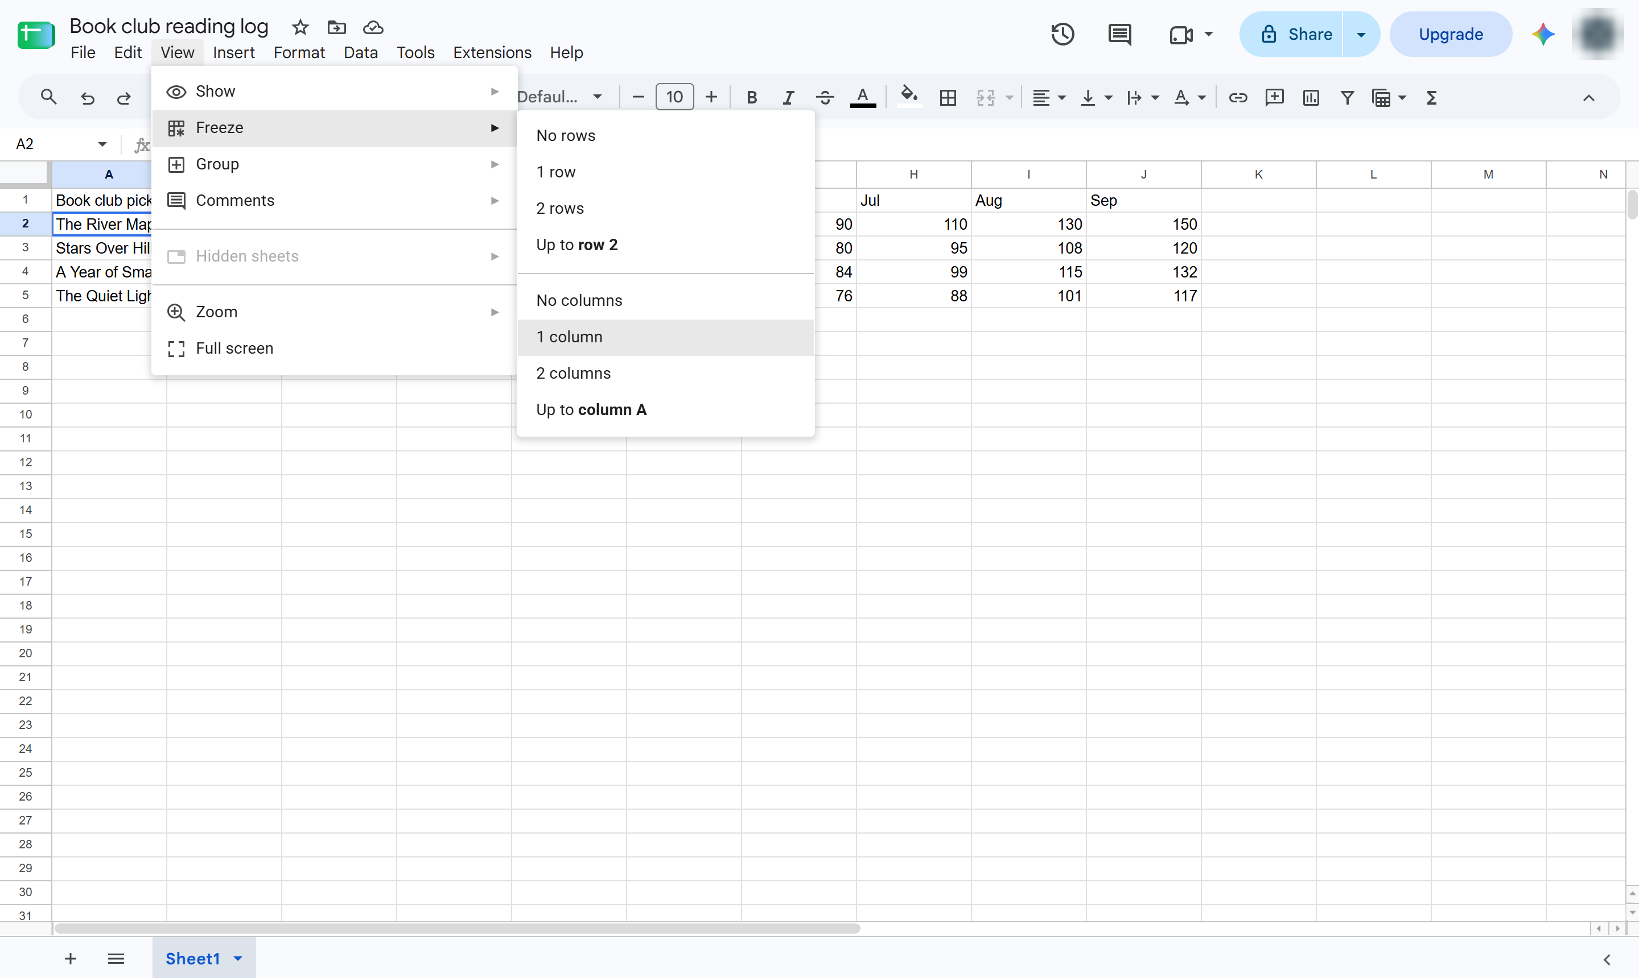1639x978 pixels.
Task: Open the Sheet1 tab options arrow
Action: (x=238, y=959)
